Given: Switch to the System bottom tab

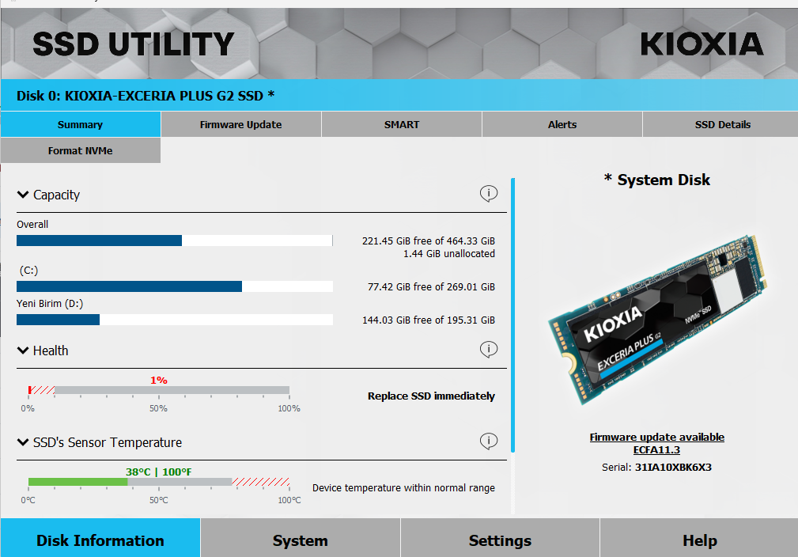Looking at the screenshot, I should click(x=301, y=540).
